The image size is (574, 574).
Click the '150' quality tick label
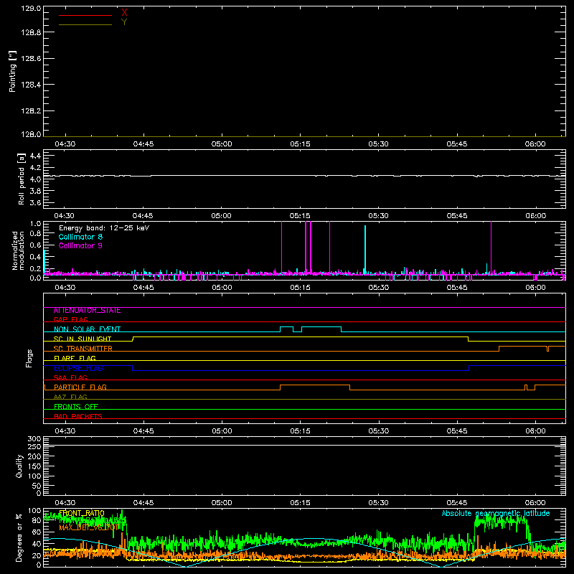pyautogui.click(x=34, y=466)
